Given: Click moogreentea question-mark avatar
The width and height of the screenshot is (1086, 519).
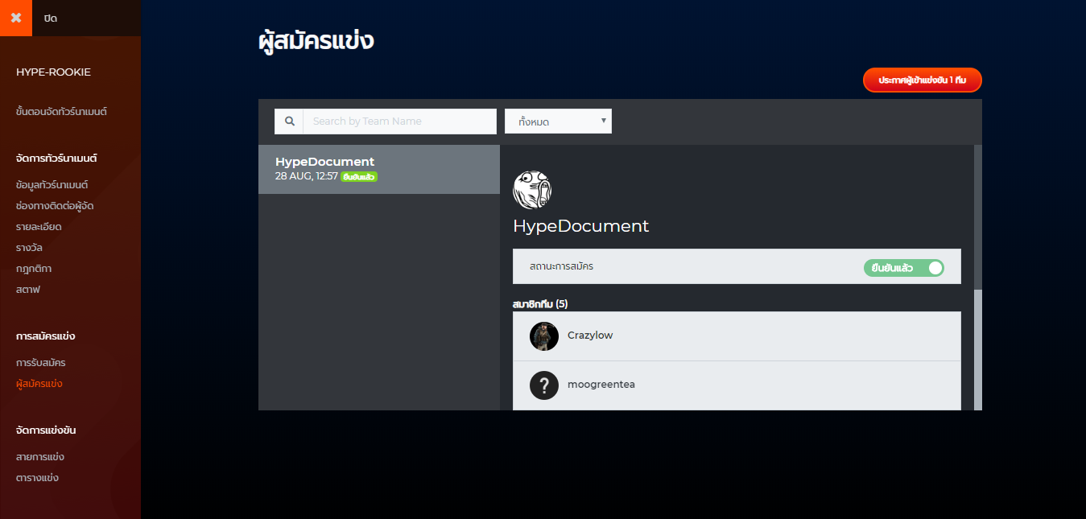Looking at the screenshot, I should (x=544, y=385).
